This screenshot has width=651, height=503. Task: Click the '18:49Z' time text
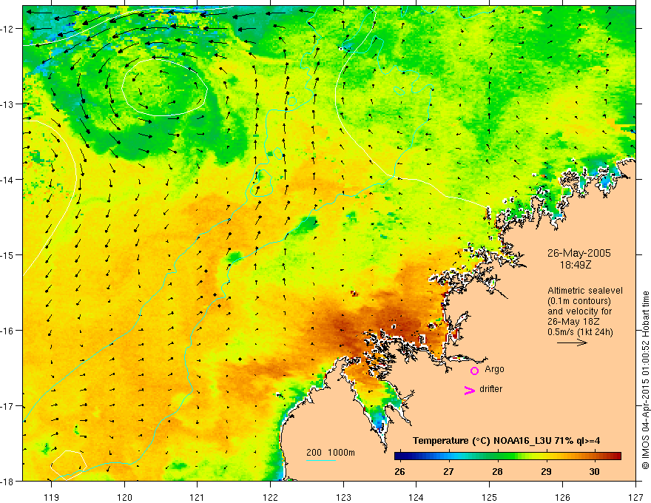click(x=575, y=264)
